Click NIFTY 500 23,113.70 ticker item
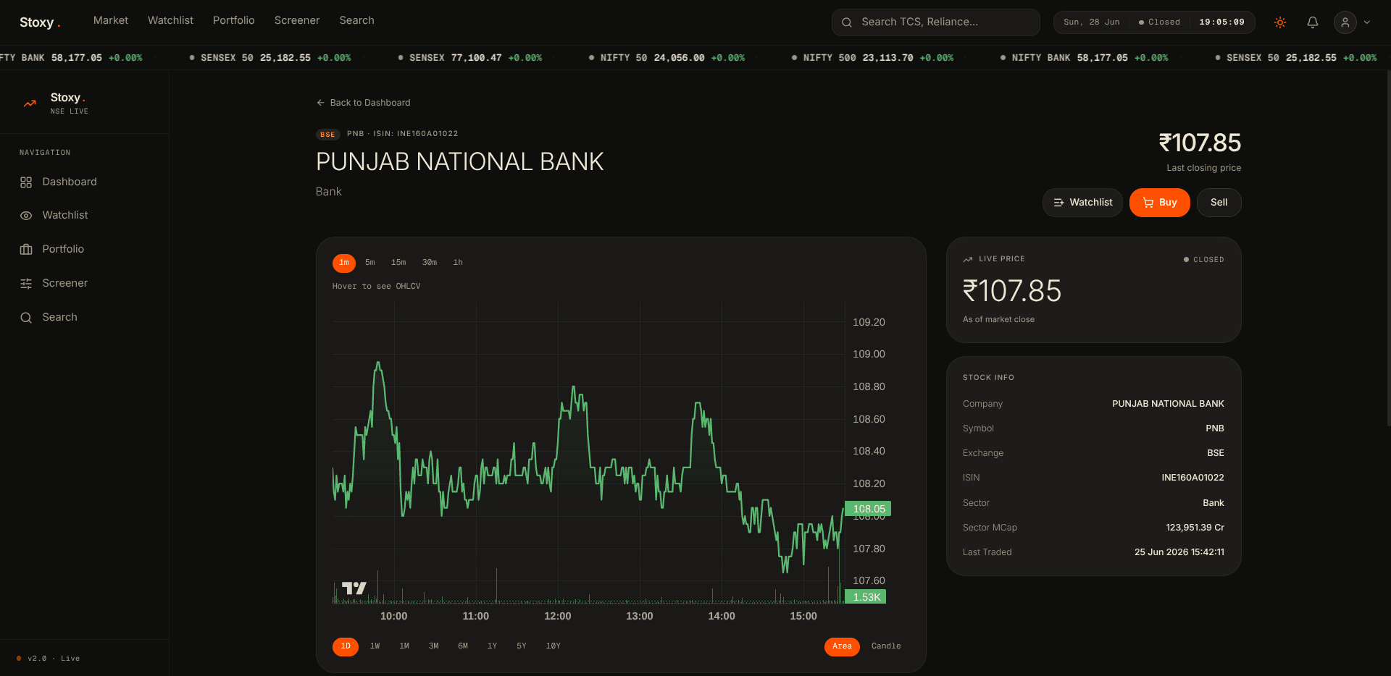 coord(873,58)
